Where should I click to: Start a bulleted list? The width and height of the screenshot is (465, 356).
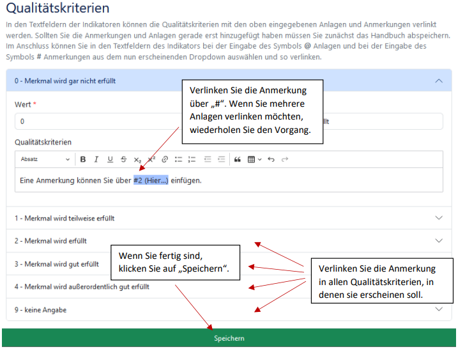click(179, 159)
